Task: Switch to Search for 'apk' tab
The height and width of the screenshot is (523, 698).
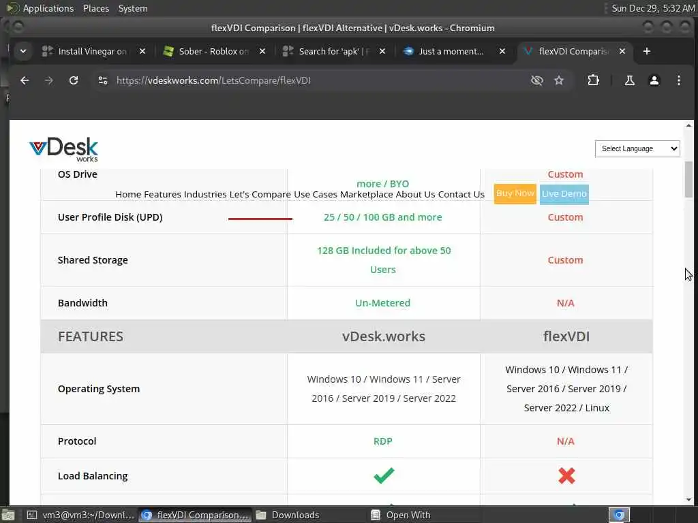Action: (x=334, y=51)
